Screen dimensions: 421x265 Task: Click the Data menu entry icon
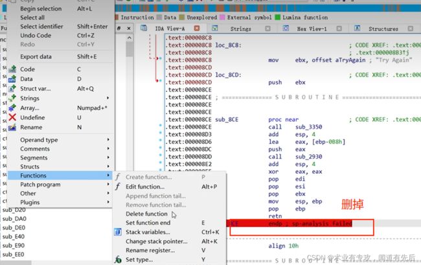12,78
